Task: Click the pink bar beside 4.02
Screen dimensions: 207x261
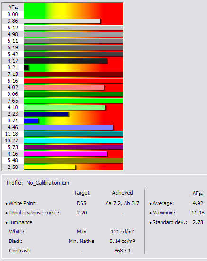Action: tap(64, 88)
